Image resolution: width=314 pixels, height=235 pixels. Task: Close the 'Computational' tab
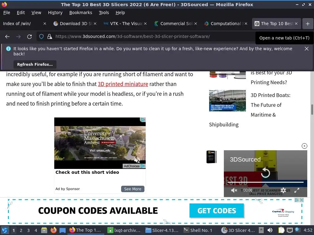click(x=246, y=24)
